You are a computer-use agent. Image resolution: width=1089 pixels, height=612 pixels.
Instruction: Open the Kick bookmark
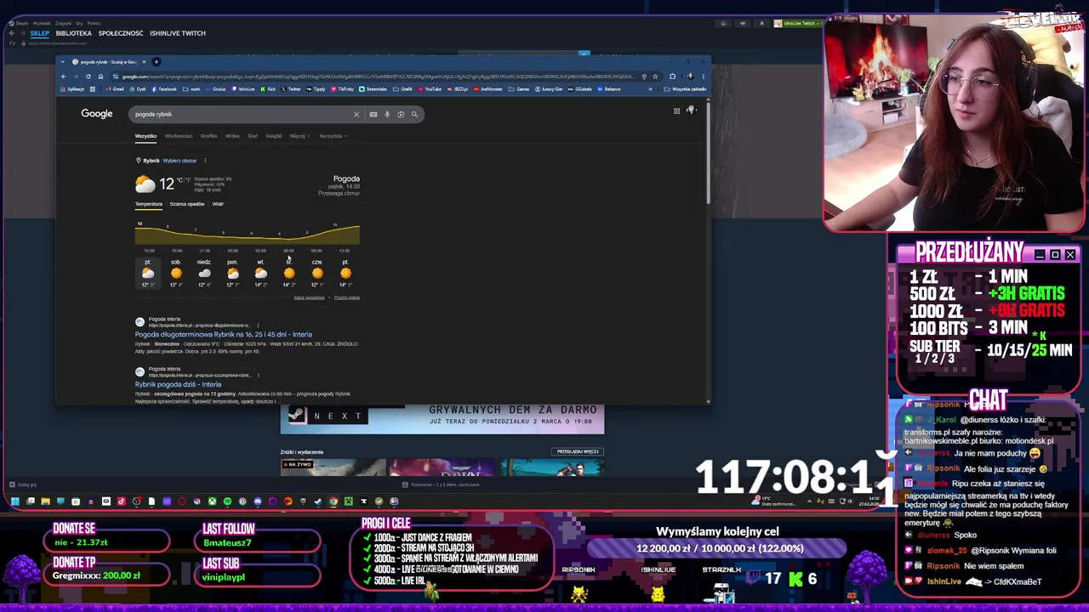[x=270, y=89]
